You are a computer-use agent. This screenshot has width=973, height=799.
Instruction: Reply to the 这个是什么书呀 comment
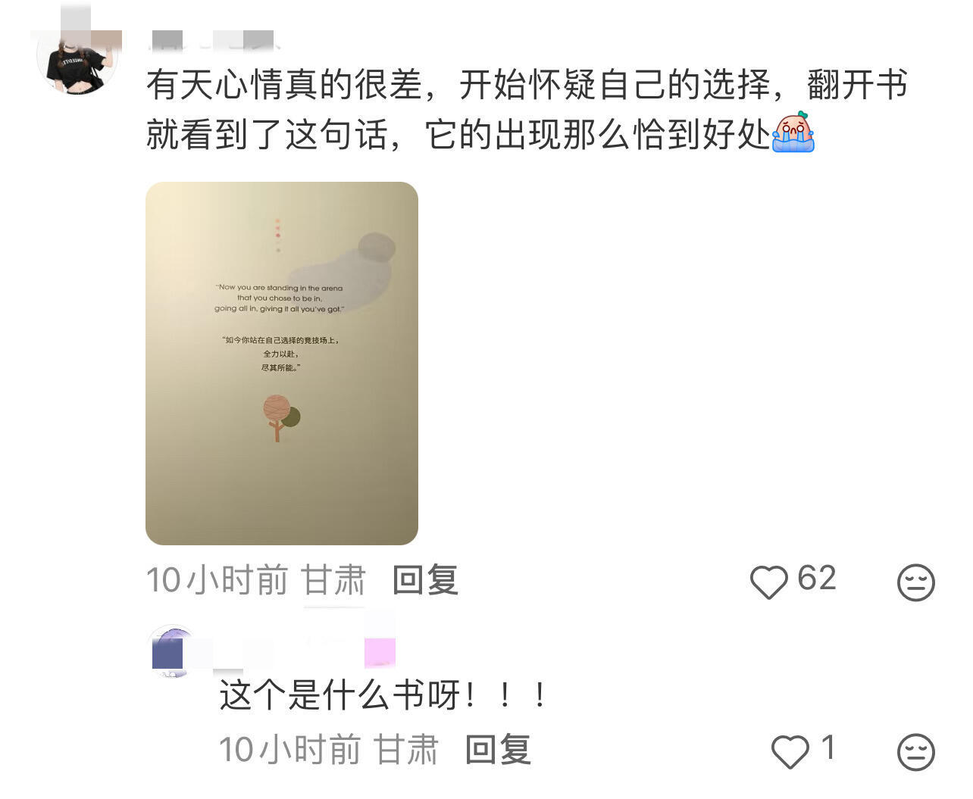click(x=498, y=750)
